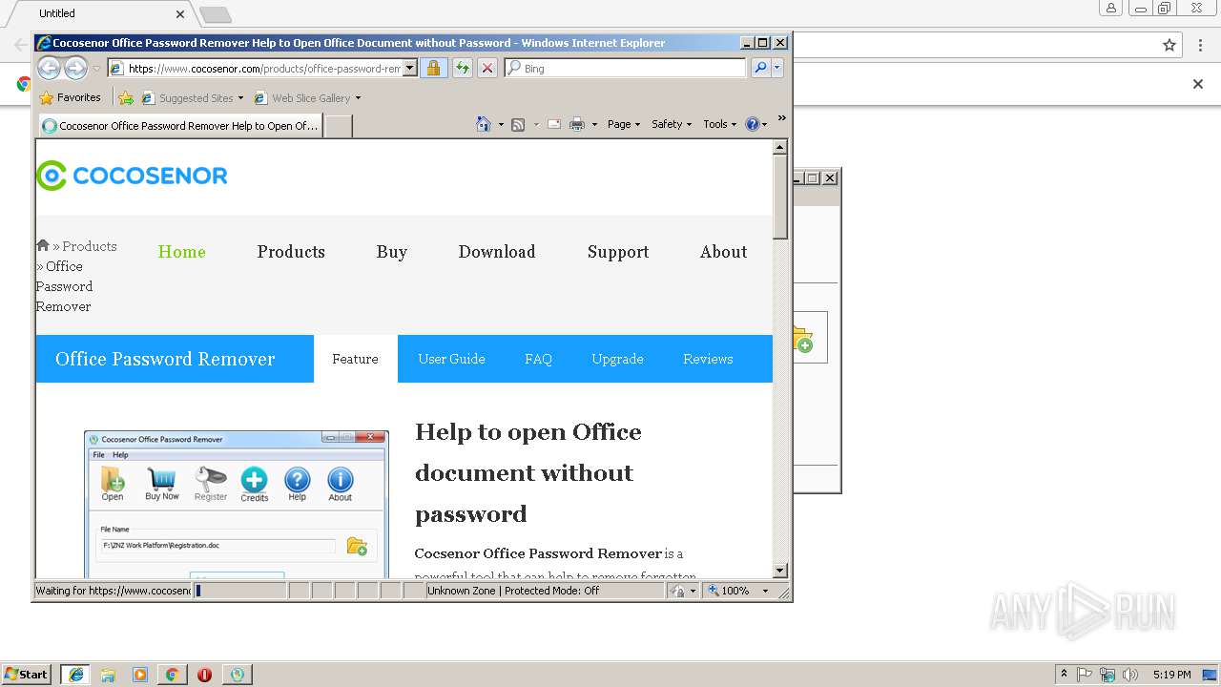The height and width of the screenshot is (687, 1221).
Task: Click the product screenshot thumbnail
Action: tap(237, 504)
